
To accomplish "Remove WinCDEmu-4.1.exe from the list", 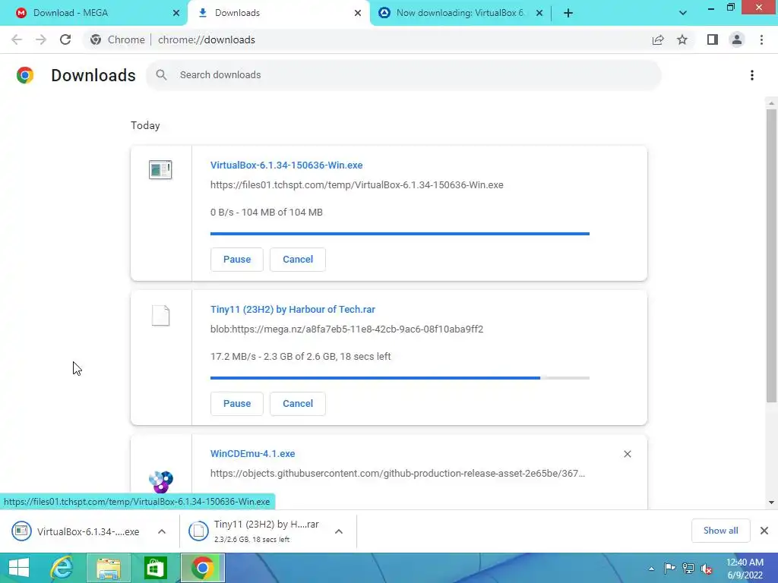I will (x=627, y=454).
